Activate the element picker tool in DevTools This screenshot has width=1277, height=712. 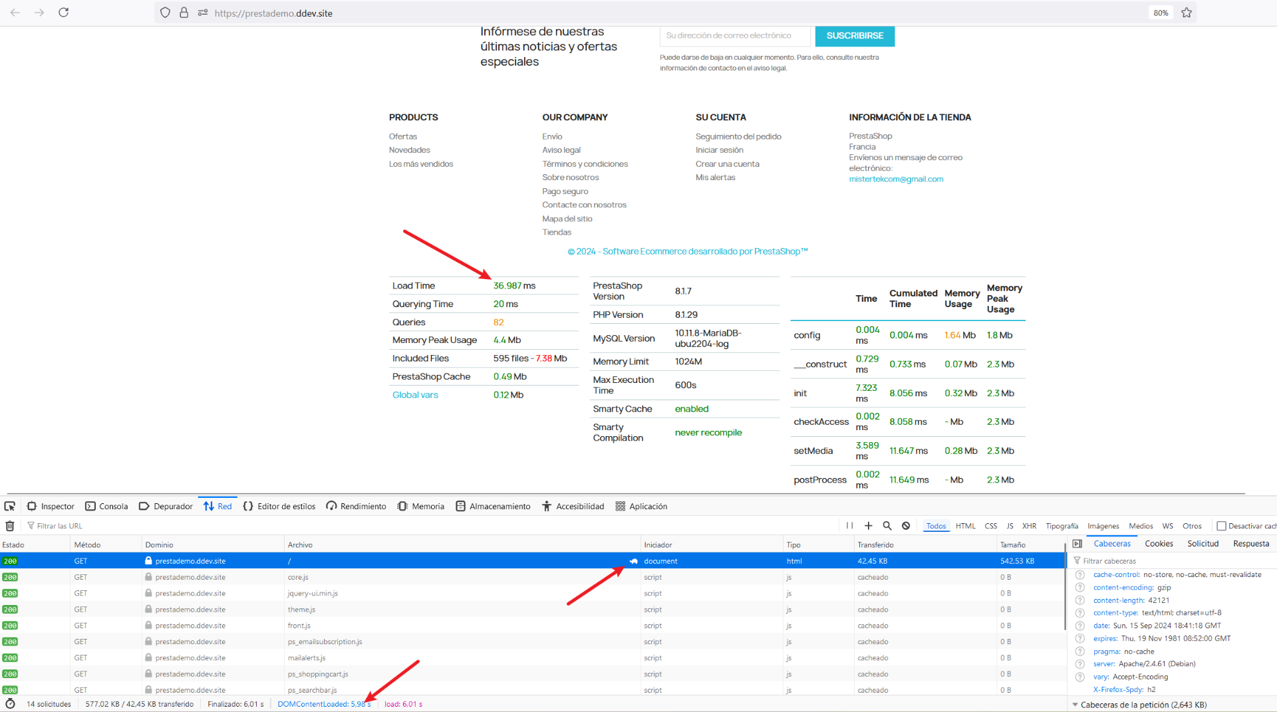point(10,506)
